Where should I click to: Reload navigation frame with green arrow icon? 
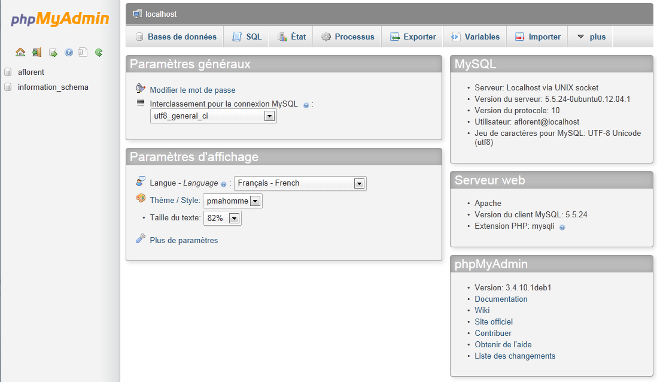(x=99, y=53)
